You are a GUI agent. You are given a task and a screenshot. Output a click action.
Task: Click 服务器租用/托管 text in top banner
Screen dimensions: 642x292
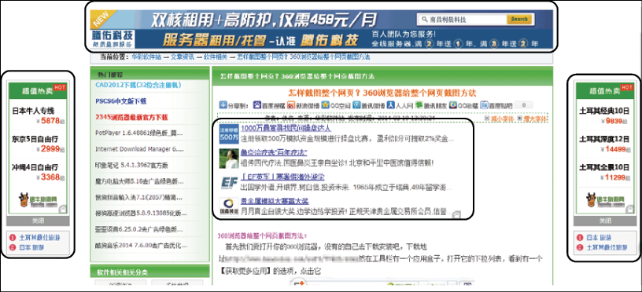click(214, 40)
